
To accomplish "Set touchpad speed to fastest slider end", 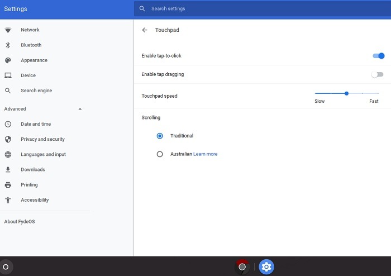I will pos(378,93).
